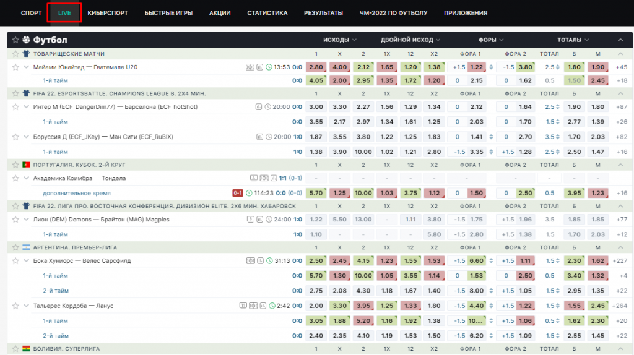Open the Тоталы column dropdown
634x355 pixels.
tap(573, 40)
